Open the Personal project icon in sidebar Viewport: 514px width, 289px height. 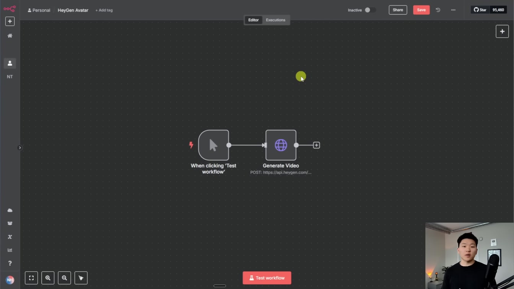(x=10, y=63)
